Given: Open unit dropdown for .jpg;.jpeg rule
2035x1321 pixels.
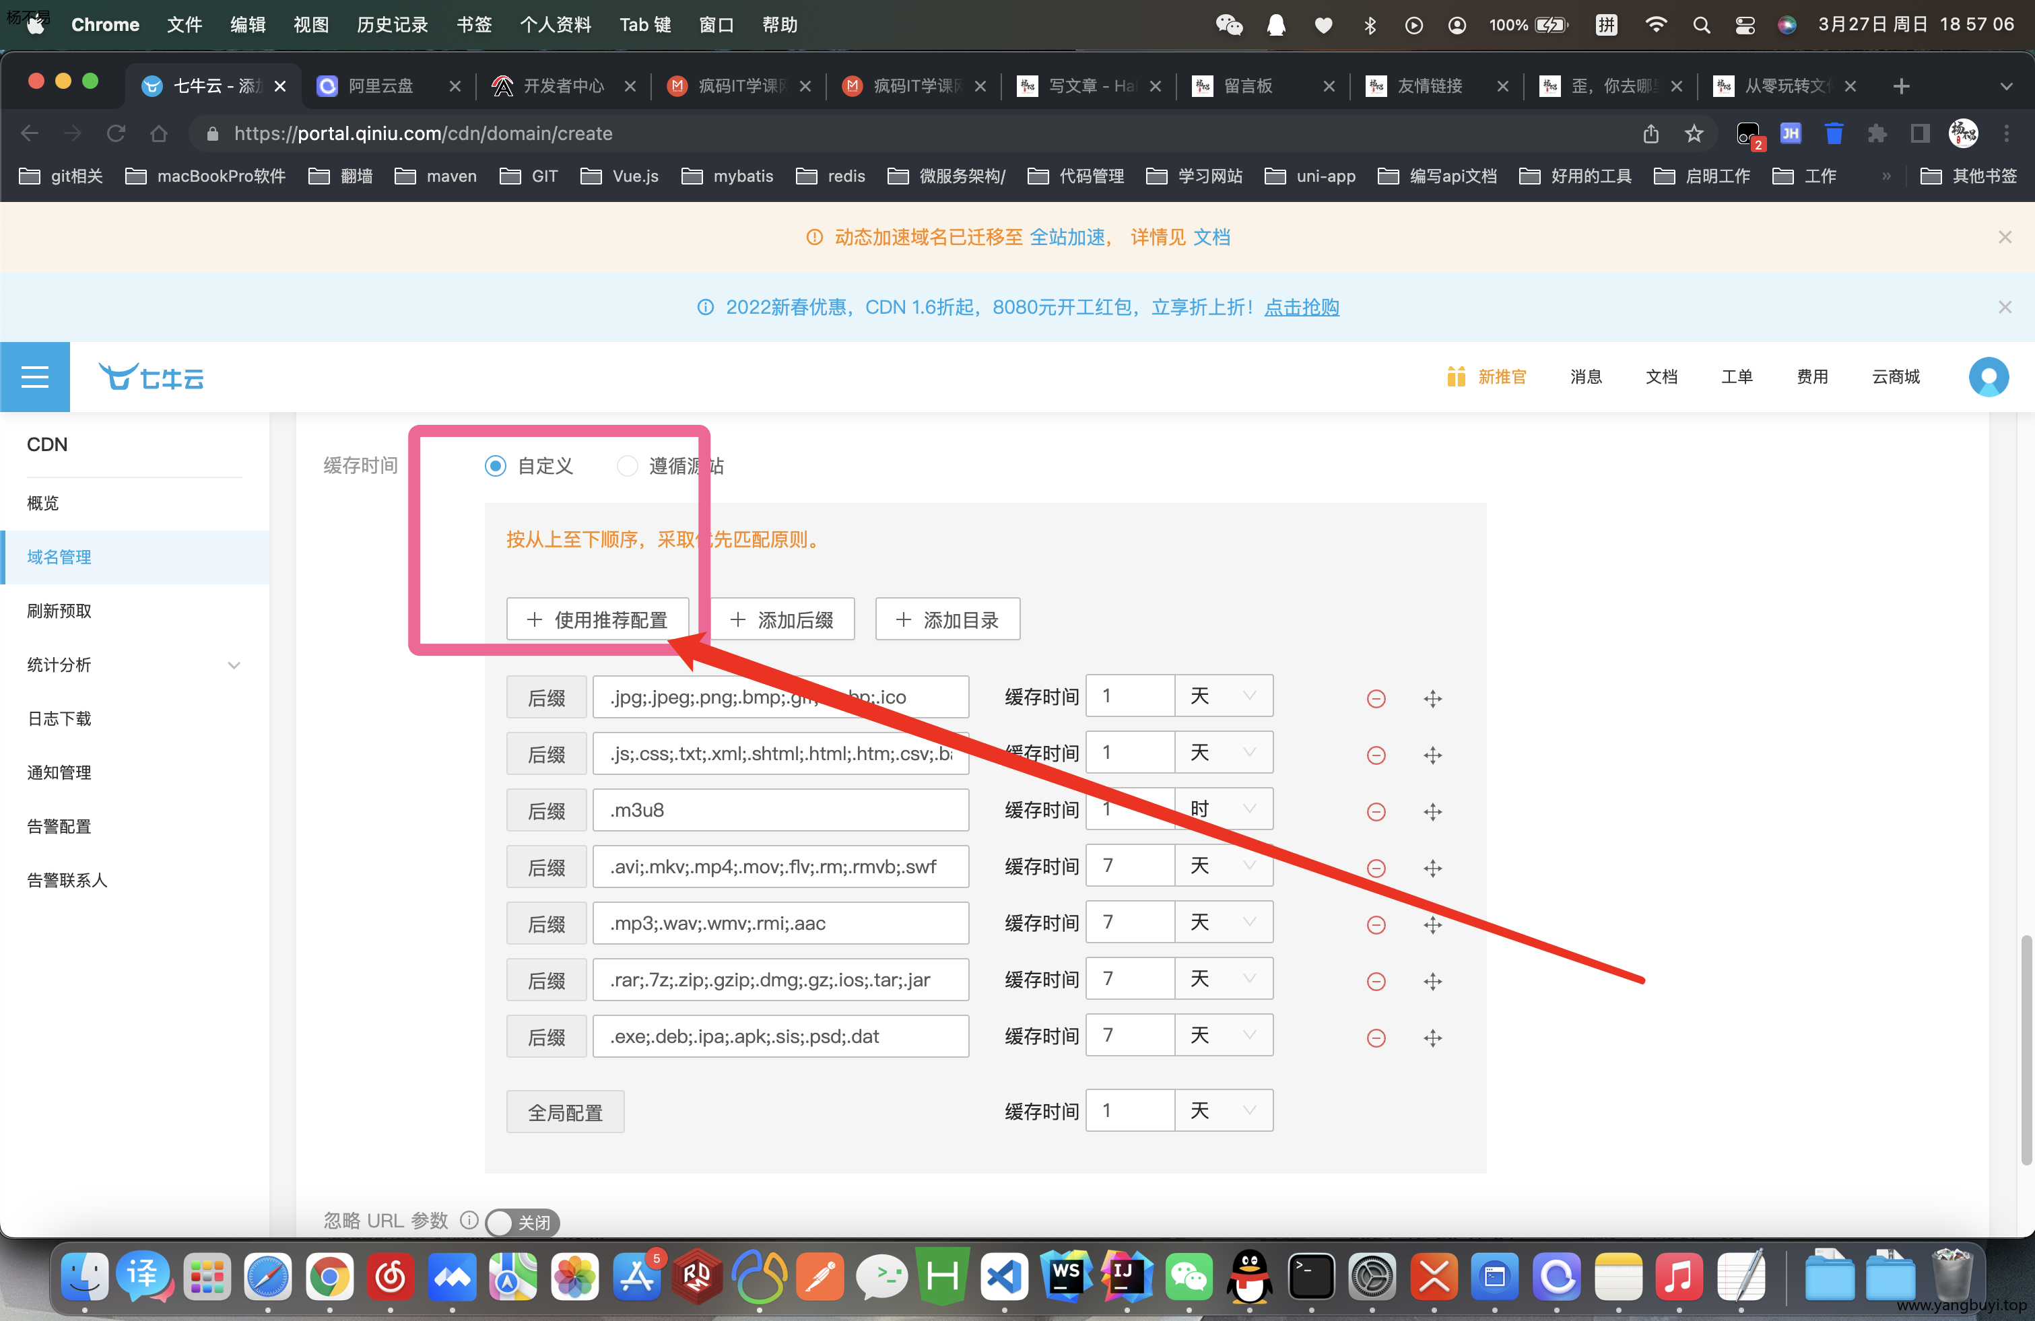Looking at the screenshot, I should [1224, 696].
